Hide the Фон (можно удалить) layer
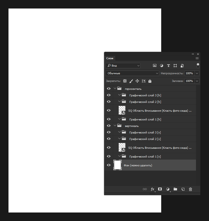 [109, 165]
